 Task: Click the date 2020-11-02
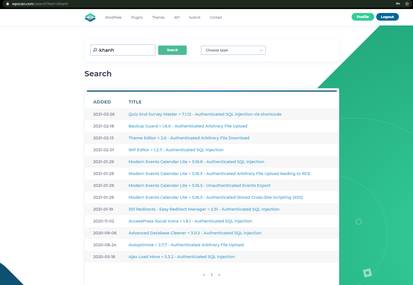(x=104, y=221)
